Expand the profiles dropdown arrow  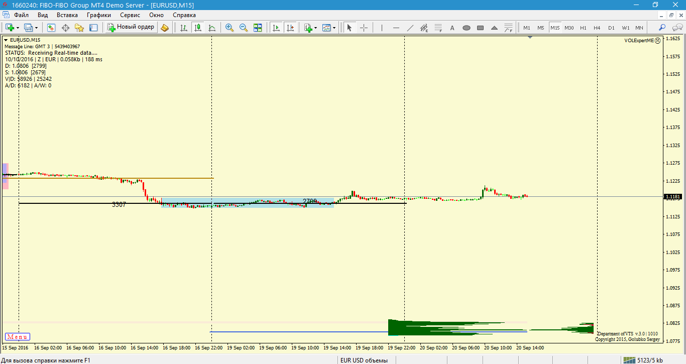(36, 28)
